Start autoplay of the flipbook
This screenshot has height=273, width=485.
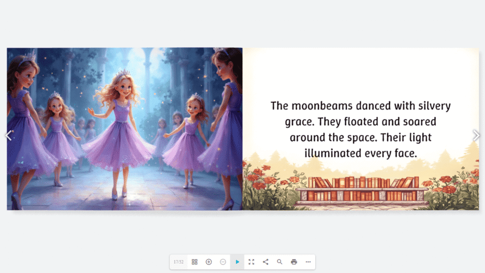click(237, 262)
